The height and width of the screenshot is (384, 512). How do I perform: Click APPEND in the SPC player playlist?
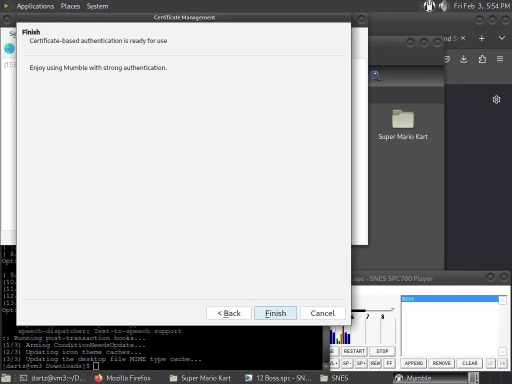(413, 363)
